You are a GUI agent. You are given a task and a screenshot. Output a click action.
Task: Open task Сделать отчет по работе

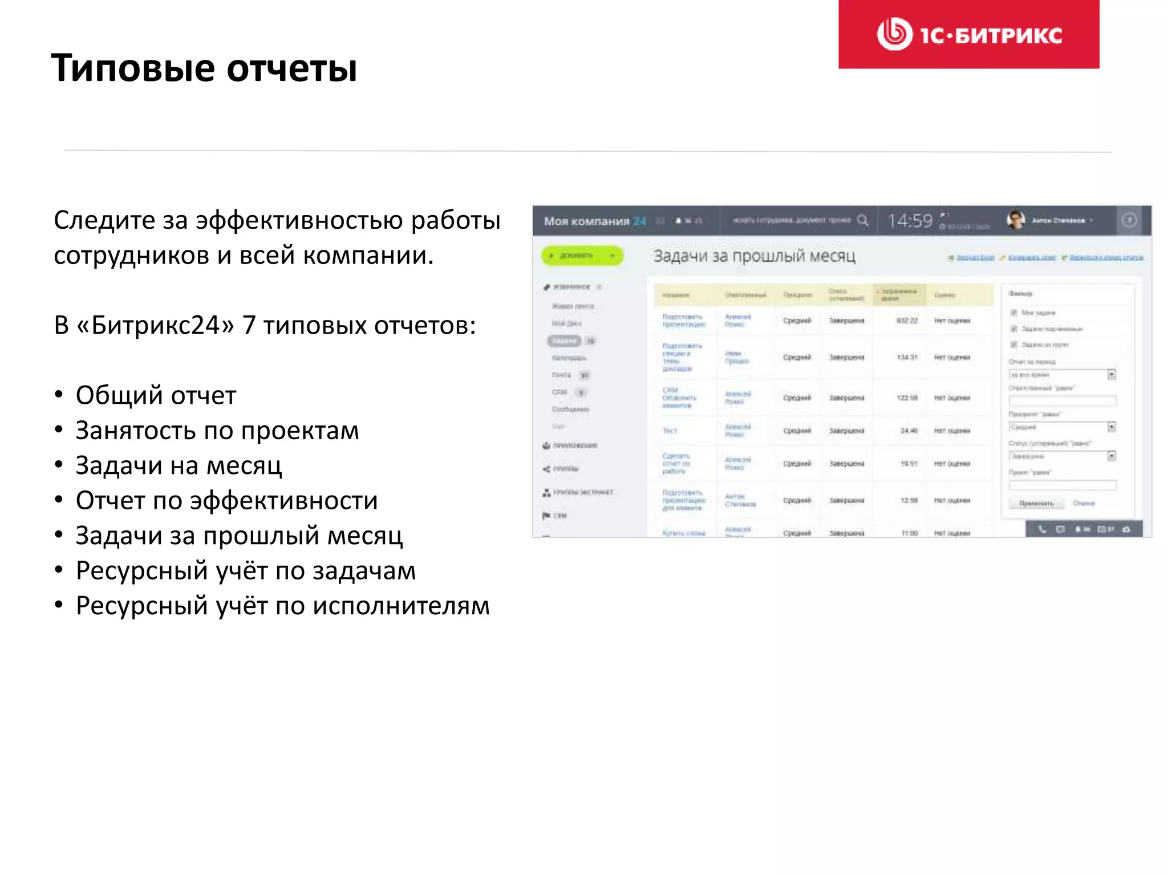tap(676, 464)
